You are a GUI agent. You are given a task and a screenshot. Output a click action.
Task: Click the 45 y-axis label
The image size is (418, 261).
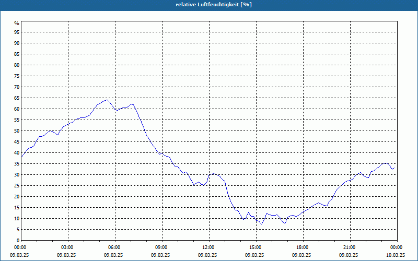tap(17, 142)
